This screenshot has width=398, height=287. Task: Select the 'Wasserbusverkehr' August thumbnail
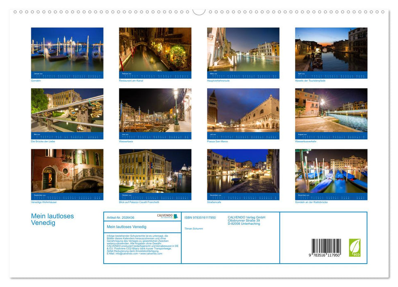tap(330, 113)
